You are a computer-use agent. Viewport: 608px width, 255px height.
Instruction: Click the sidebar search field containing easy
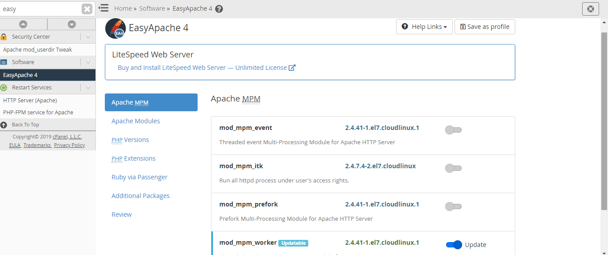[x=41, y=9]
